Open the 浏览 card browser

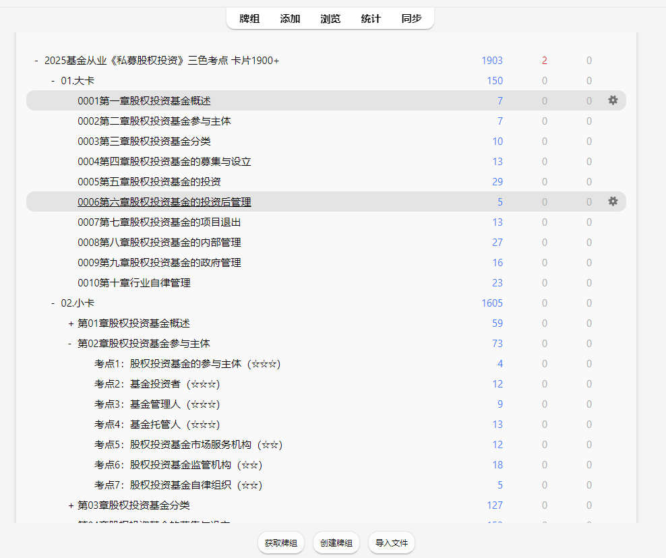[x=330, y=19]
